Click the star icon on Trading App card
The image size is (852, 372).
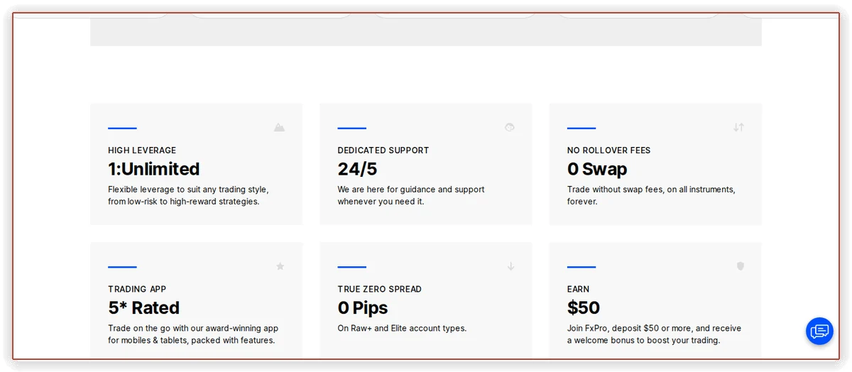point(280,266)
